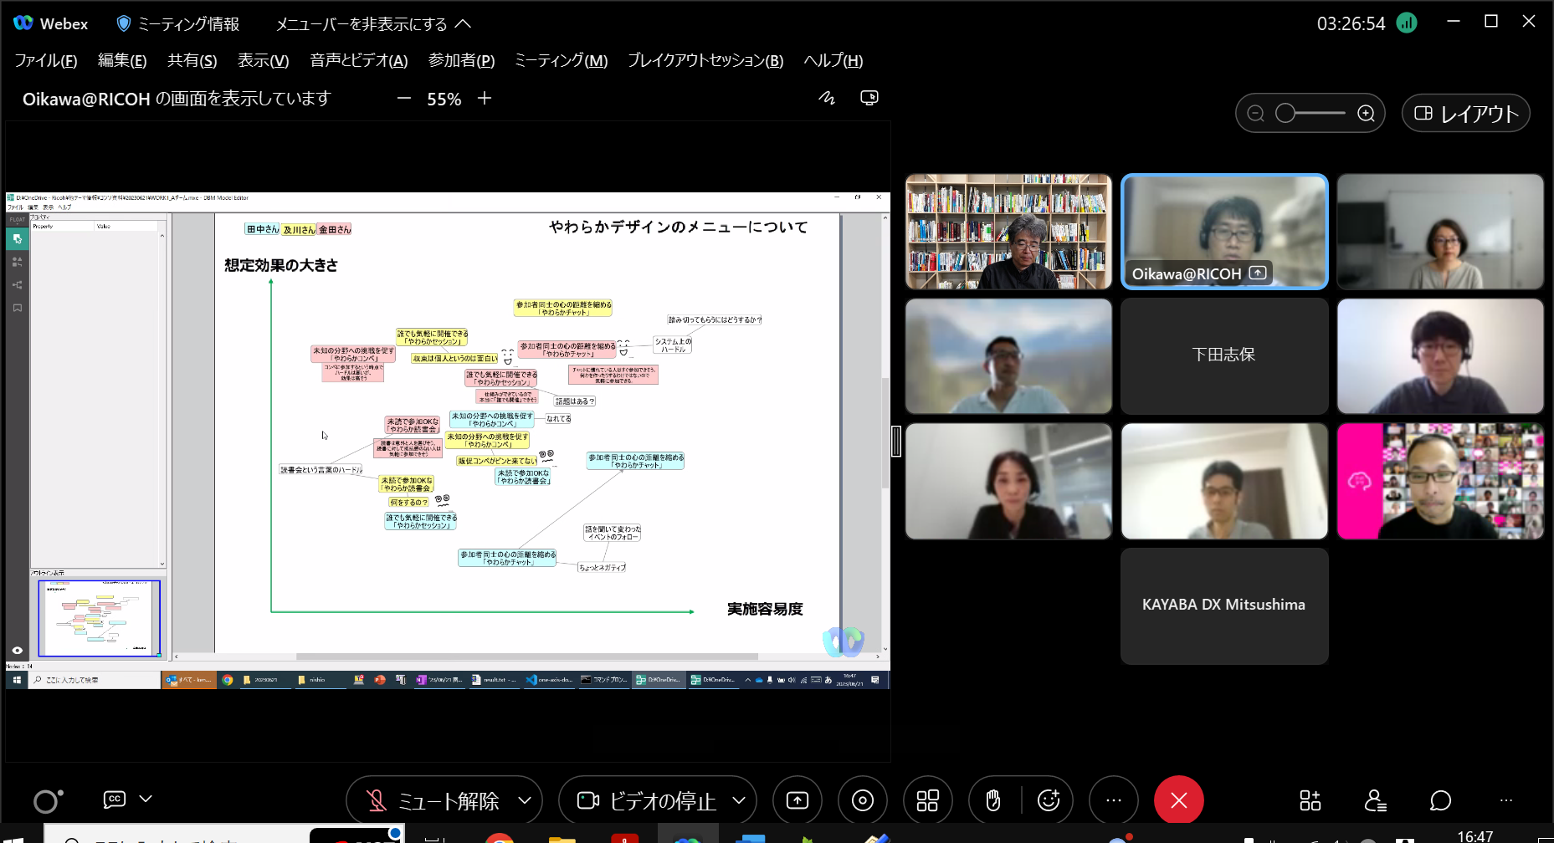
Task: Click the annotate pen icon
Action: point(827,98)
